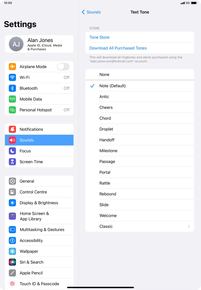The width and height of the screenshot is (201, 290).
Task: Open Bluetooth via its blue icon
Action: (12, 88)
